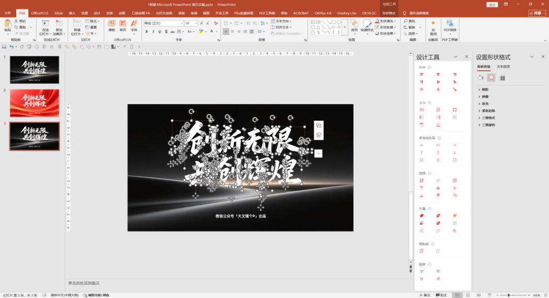
Task: Toggle text shadow formatting
Action: (x=167, y=32)
